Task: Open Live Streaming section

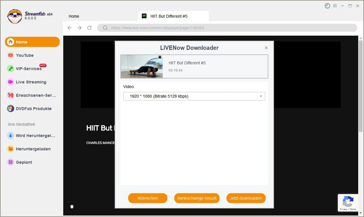Action: 31,82
